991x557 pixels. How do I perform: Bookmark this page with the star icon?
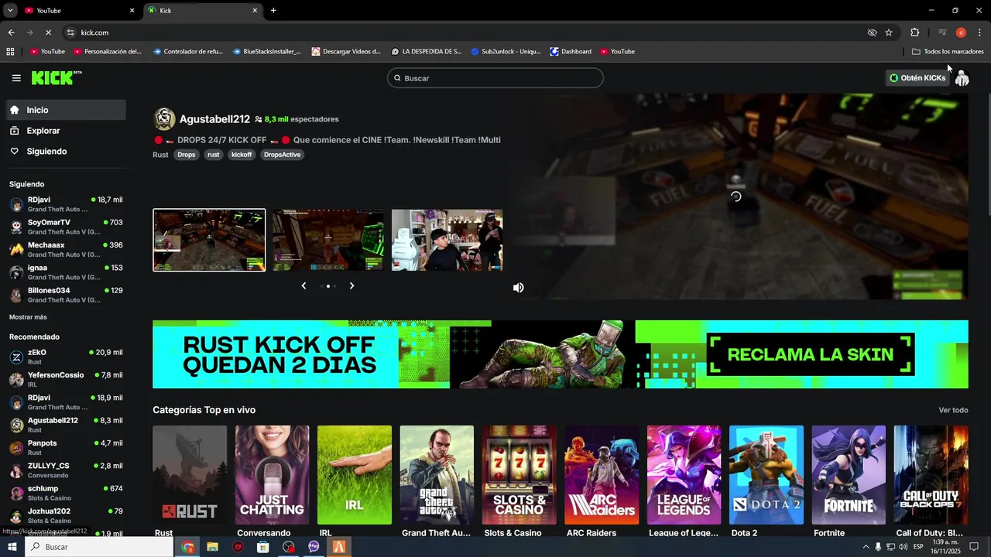889,32
